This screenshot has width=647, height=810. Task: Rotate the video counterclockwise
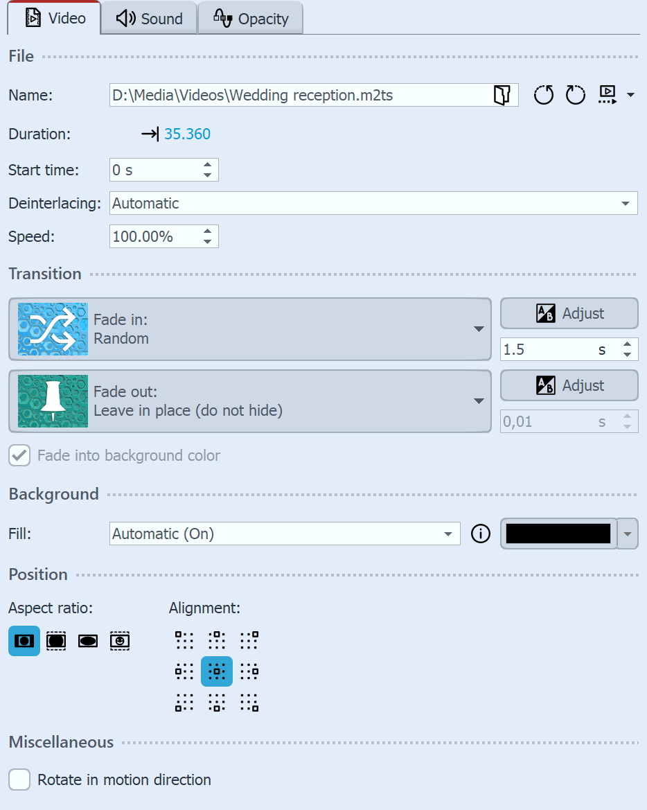coord(544,95)
